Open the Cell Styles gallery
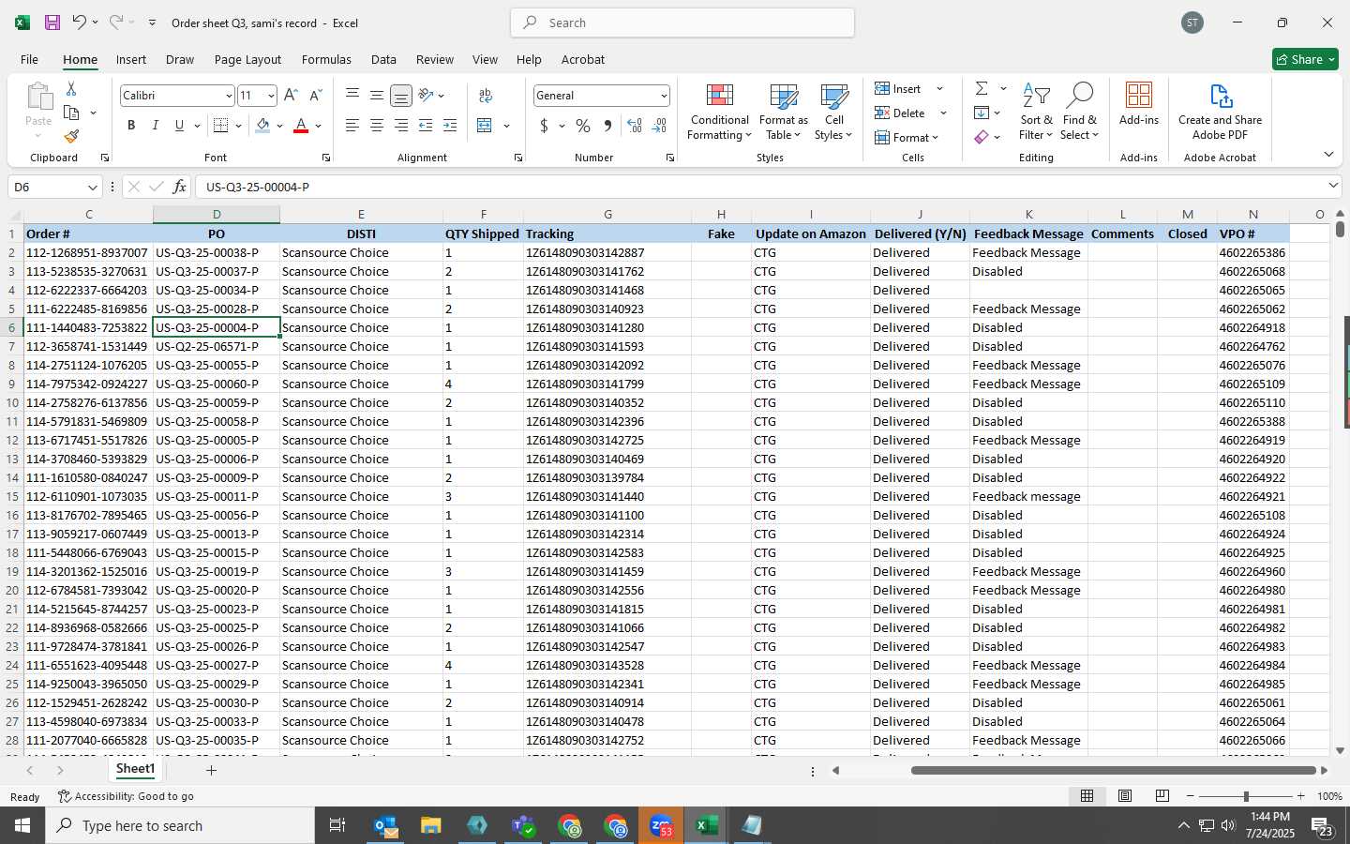The width and height of the screenshot is (1350, 844). (x=833, y=112)
